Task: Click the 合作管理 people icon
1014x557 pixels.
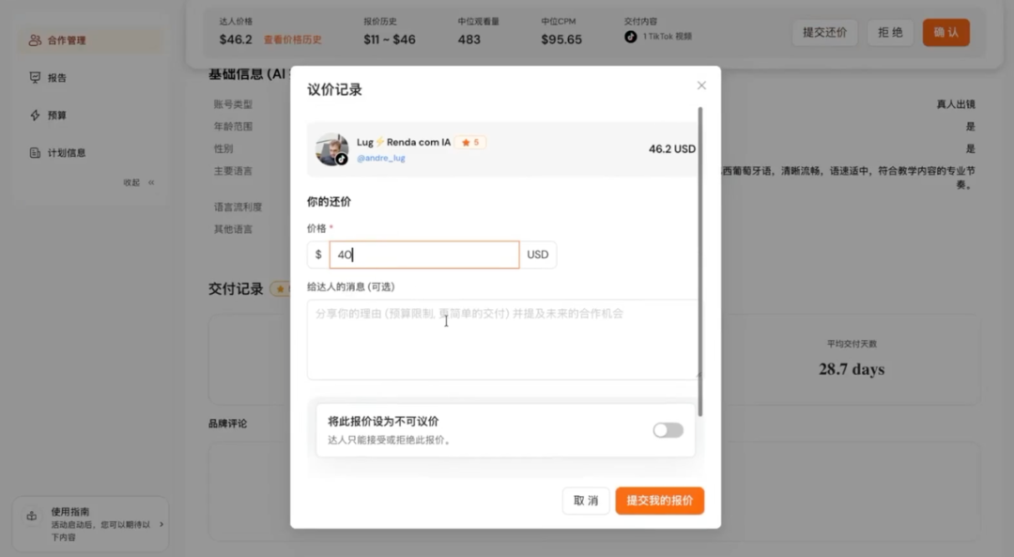Action: point(35,40)
